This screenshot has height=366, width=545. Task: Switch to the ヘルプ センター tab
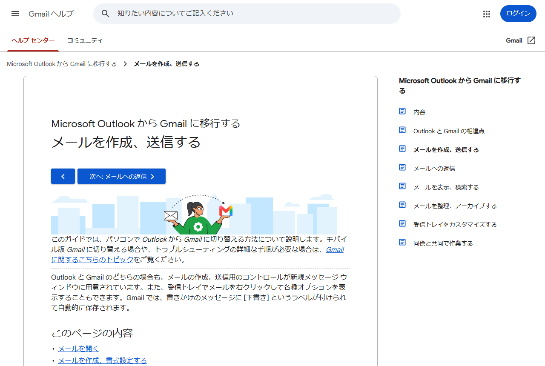pos(33,40)
